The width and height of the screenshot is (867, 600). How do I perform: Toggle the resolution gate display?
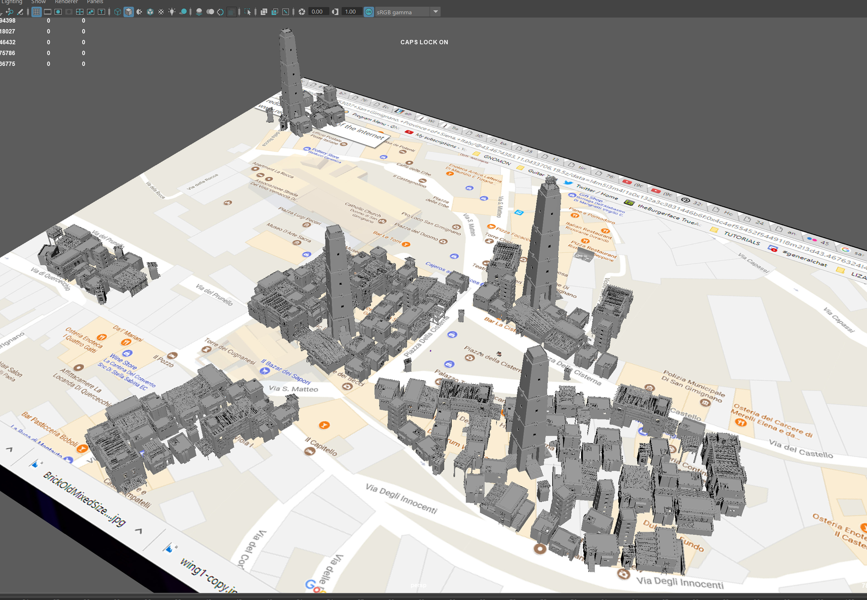tap(58, 12)
